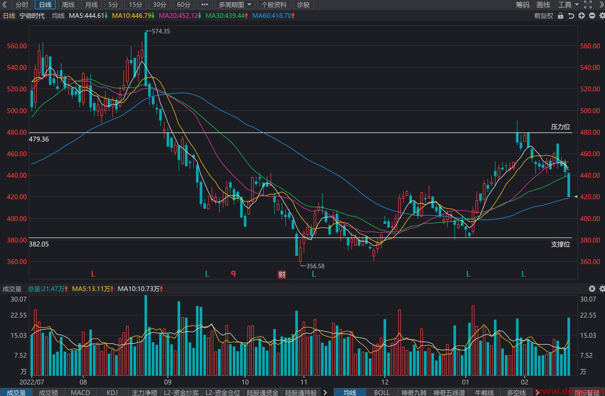Viewport: 605px width, 396px height.
Task: Open 个股资料 stock info
Action: tap(274, 5)
